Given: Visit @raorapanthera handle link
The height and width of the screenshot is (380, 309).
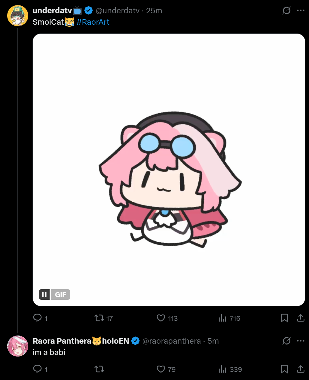Looking at the screenshot, I should pos(171,341).
